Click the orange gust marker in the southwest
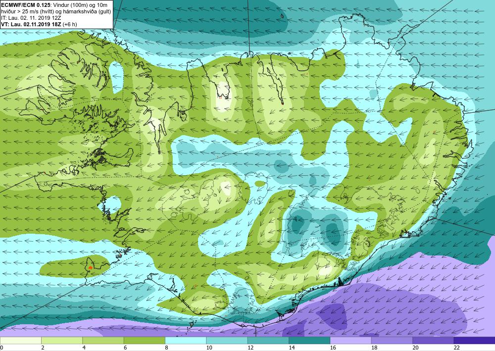Viewport: 495px width, 351px height. [x=90, y=267]
